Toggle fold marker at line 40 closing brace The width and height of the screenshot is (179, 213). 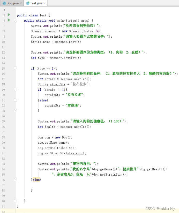(x=16, y=201)
